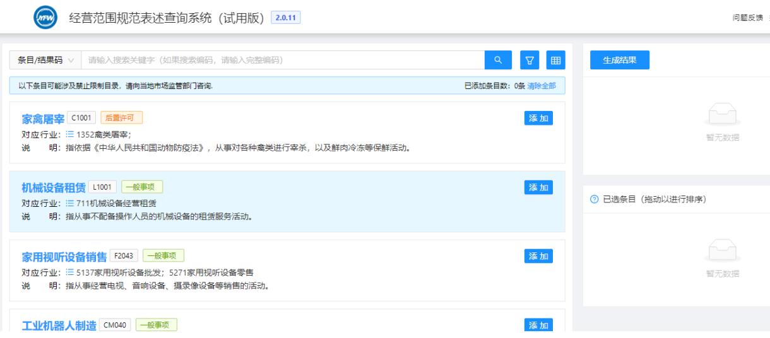The height and width of the screenshot is (338, 770).
Task: Add 机械设备租赁 using its 添加 button
Action: tap(538, 187)
